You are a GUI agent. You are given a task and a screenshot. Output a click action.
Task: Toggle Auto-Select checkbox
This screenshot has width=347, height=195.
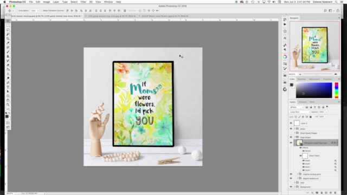tap(17, 11)
